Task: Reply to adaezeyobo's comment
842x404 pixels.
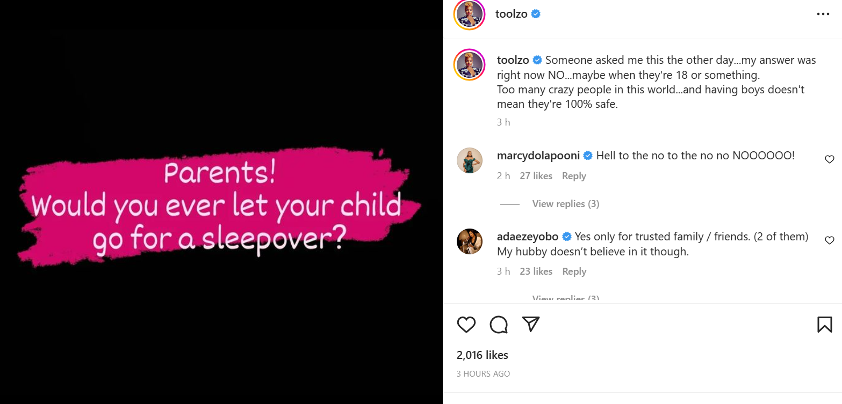Action: [574, 271]
